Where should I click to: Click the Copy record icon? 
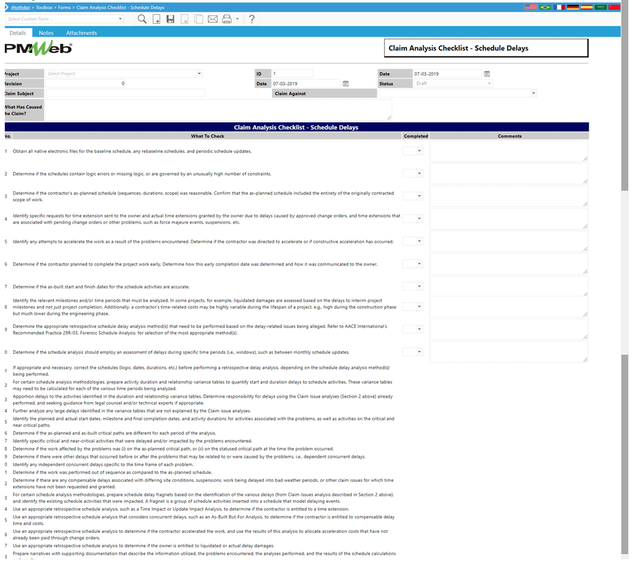pyautogui.click(x=198, y=19)
